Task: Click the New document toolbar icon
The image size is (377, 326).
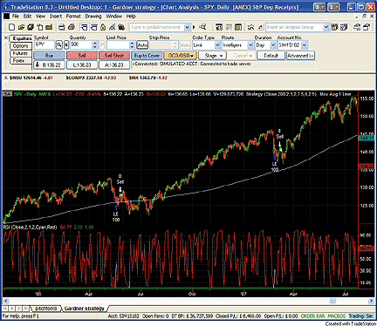Action: click(11, 27)
